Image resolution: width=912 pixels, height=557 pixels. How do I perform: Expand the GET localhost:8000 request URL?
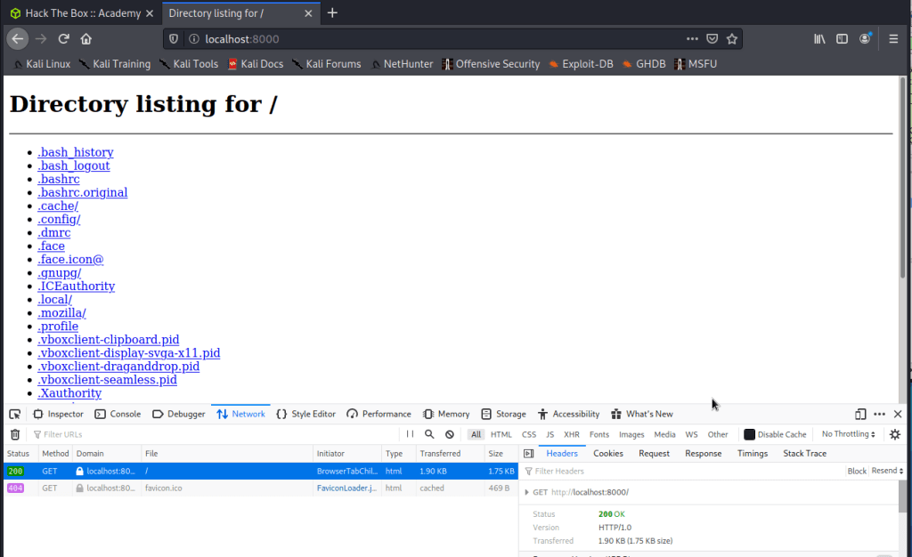coord(527,492)
